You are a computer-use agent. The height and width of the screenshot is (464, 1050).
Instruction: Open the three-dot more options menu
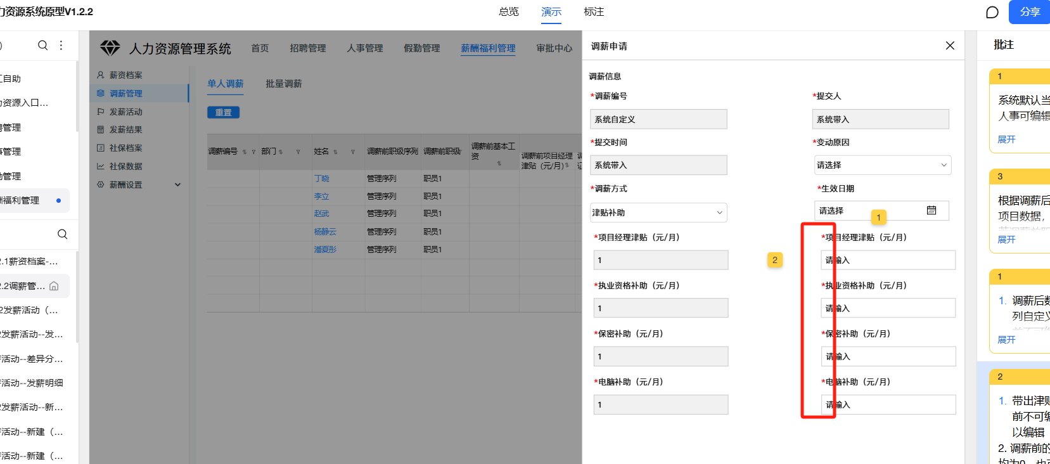pos(61,45)
